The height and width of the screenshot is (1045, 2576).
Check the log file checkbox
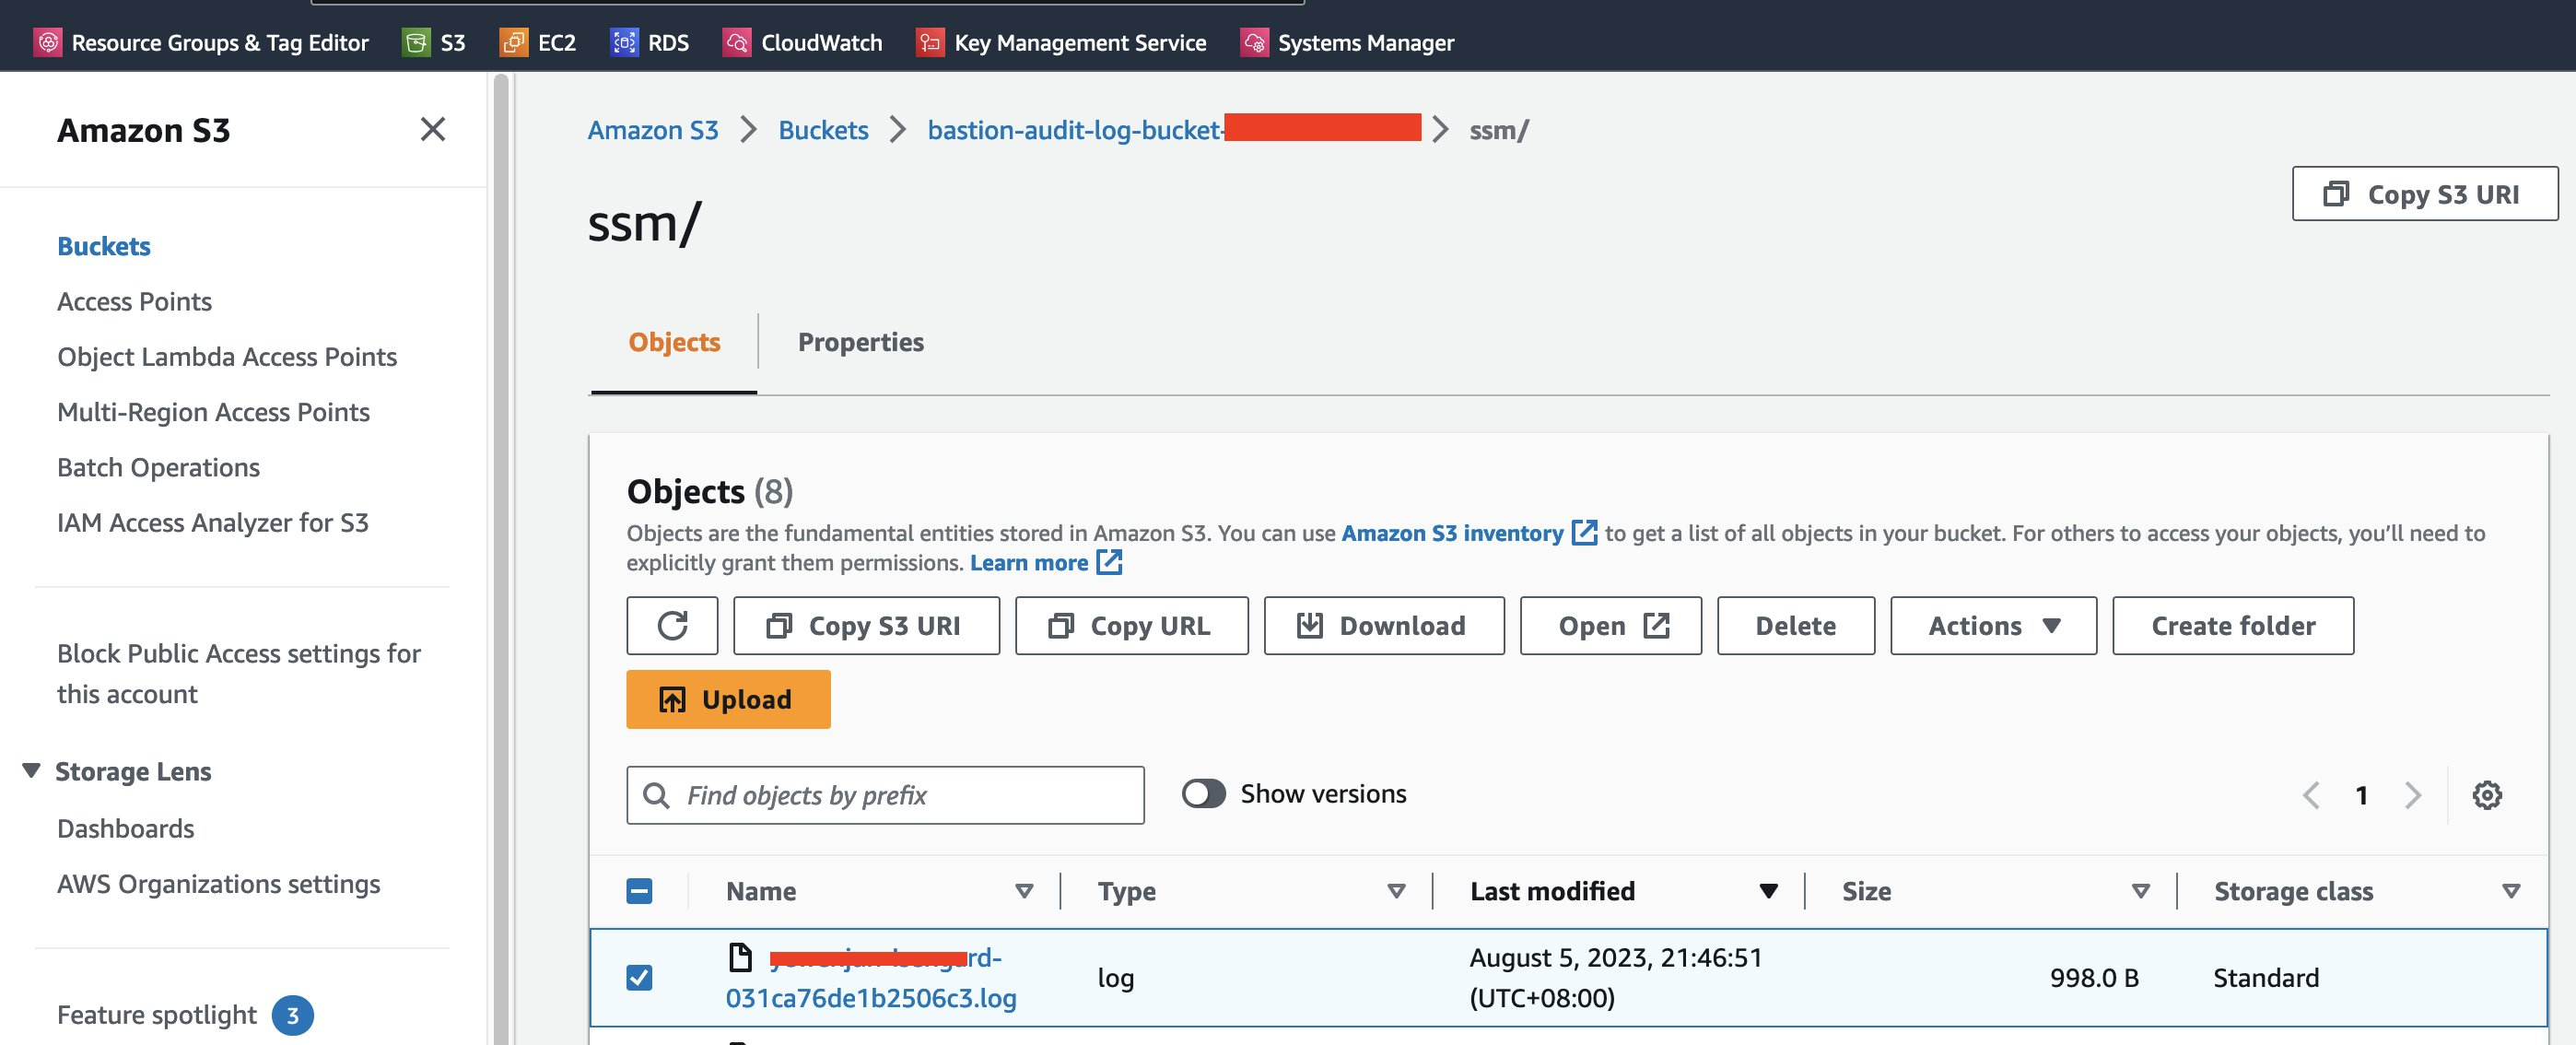(x=639, y=974)
